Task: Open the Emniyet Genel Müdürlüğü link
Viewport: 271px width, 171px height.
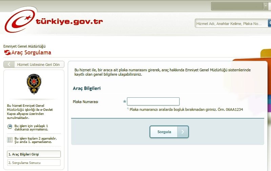Action: pos(24,46)
